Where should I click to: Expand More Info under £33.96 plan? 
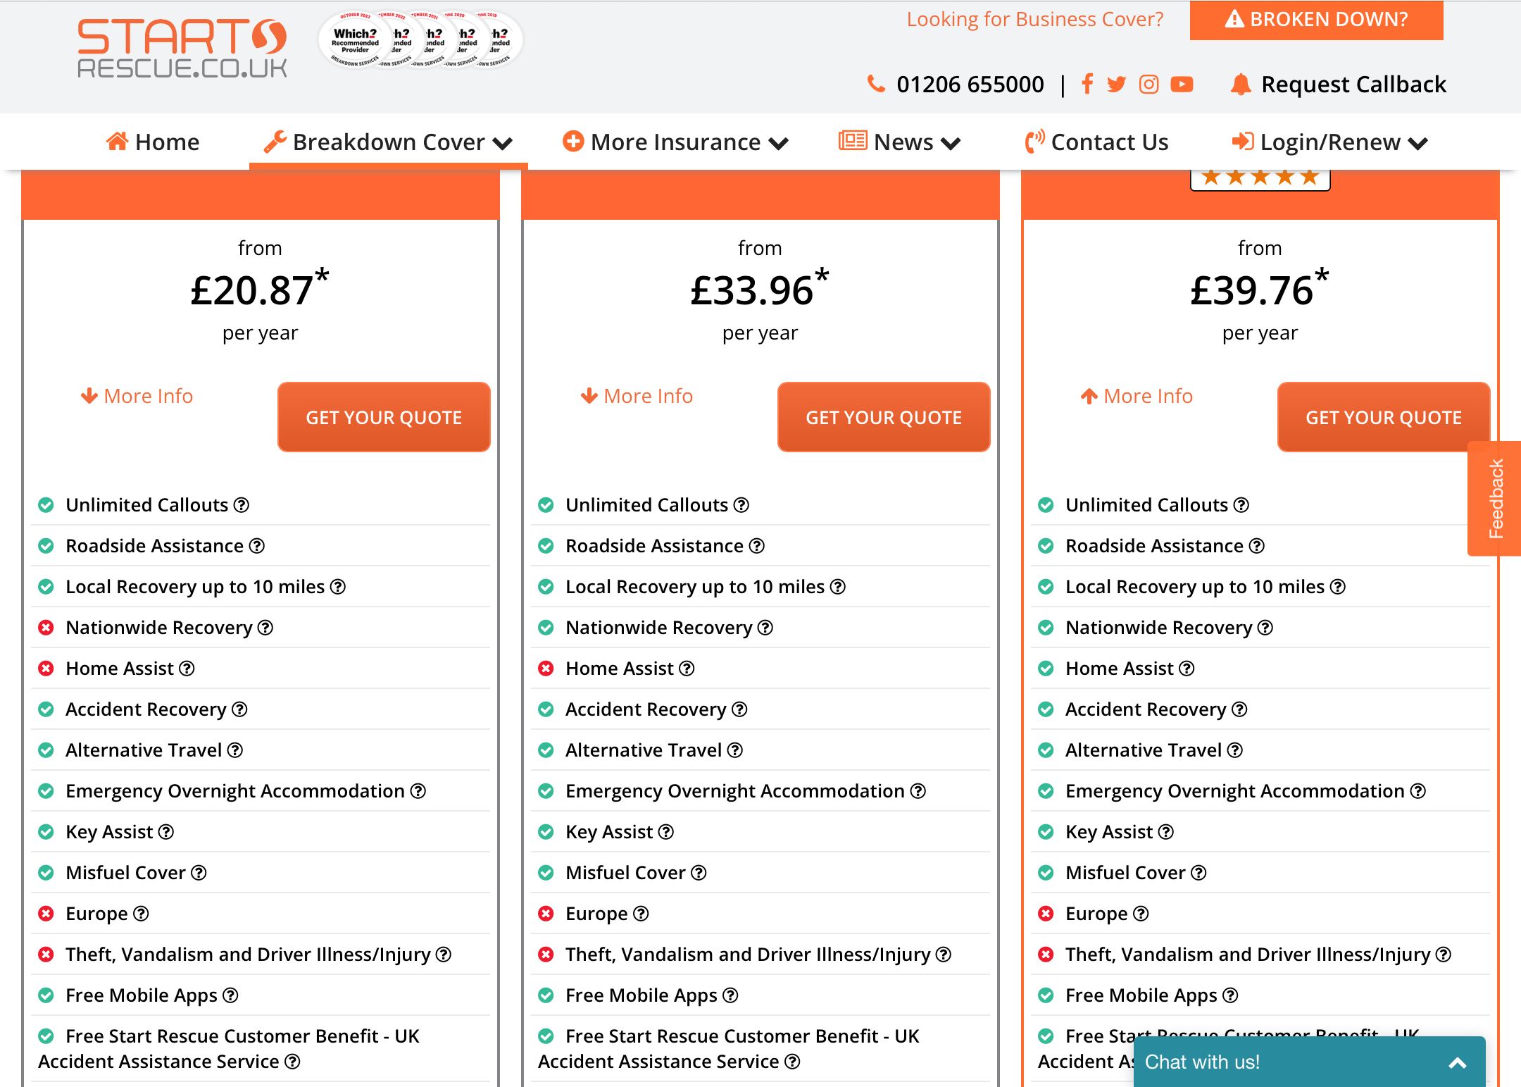click(637, 396)
